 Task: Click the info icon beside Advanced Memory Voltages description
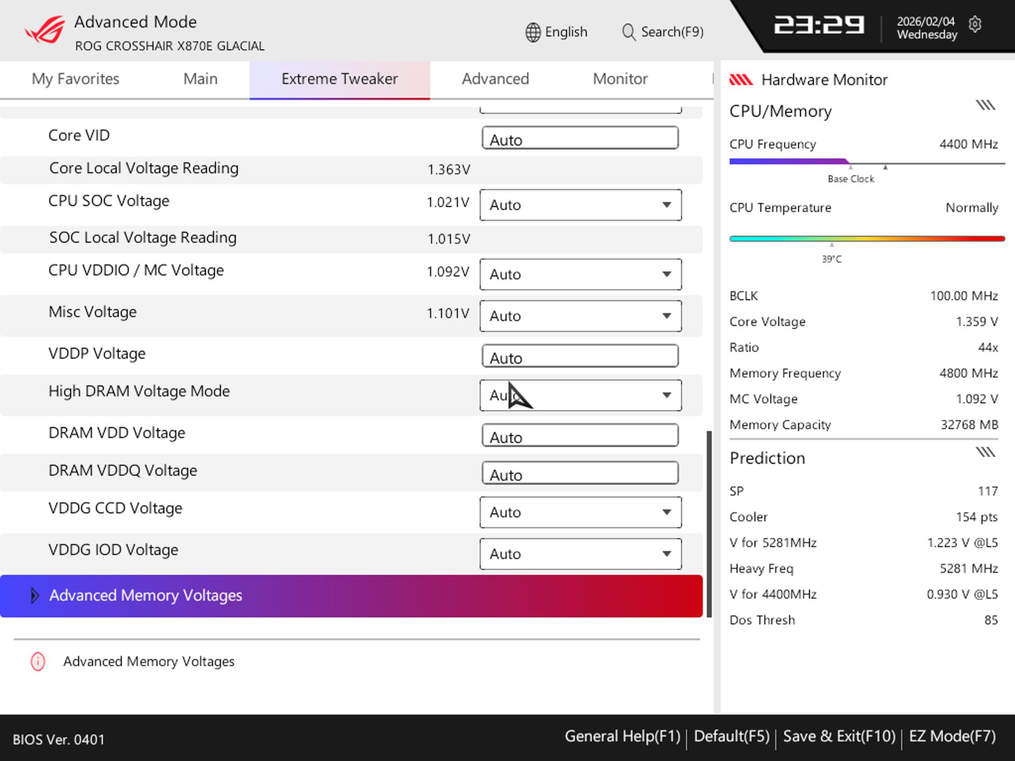(37, 661)
